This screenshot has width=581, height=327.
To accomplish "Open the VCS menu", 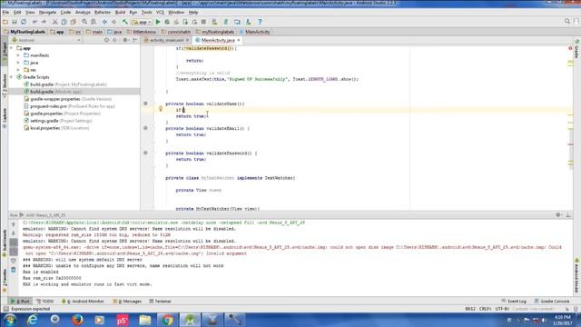I will tap(160, 12).
